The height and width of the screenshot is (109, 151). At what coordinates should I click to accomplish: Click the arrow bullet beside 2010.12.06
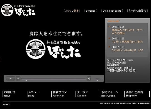(109, 26)
